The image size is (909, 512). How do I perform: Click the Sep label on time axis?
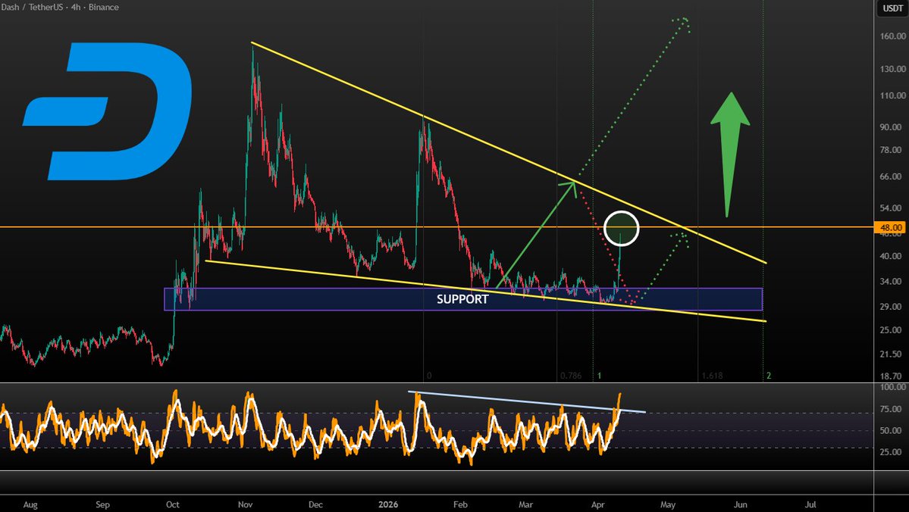[x=102, y=504]
